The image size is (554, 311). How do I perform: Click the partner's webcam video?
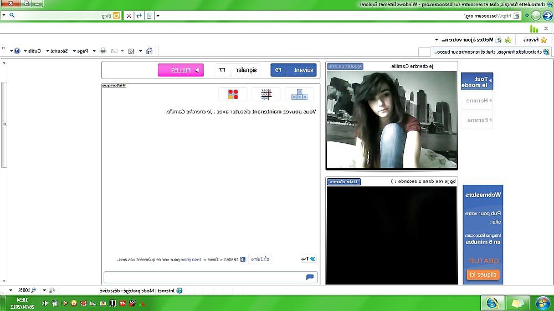(392, 120)
